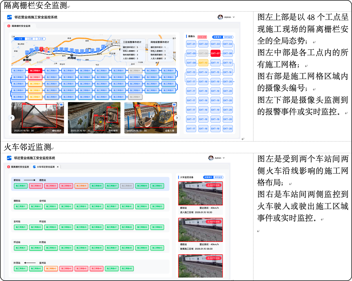Click the blue train icon on the 火车邻近安全监测 tab
The image size is (352, 281).
coord(34,167)
